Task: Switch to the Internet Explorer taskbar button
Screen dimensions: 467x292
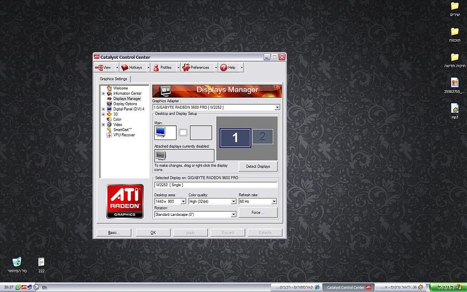Action: click(297, 287)
